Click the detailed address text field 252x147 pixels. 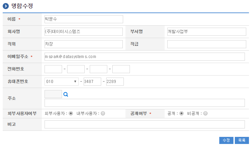click(144, 103)
